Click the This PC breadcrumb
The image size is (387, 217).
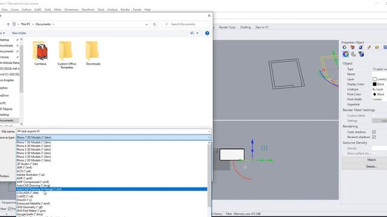click(x=25, y=24)
